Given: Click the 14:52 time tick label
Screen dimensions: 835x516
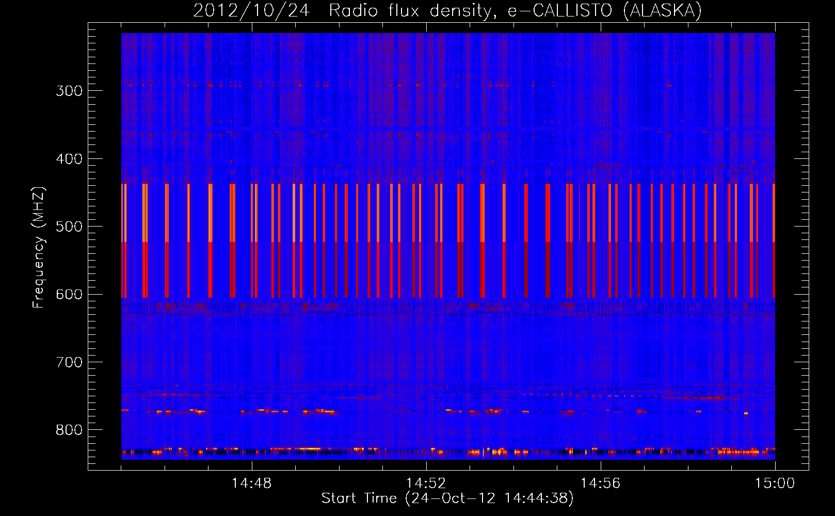Looking at the screenshot, I should [x=426, y=483].
